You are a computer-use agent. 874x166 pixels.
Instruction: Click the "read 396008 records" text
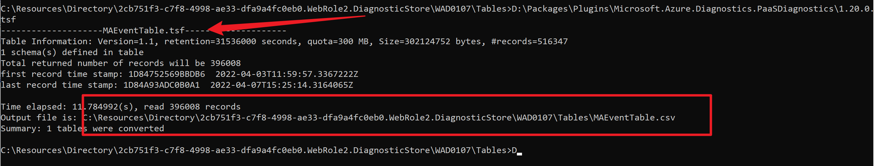[192, 107]
